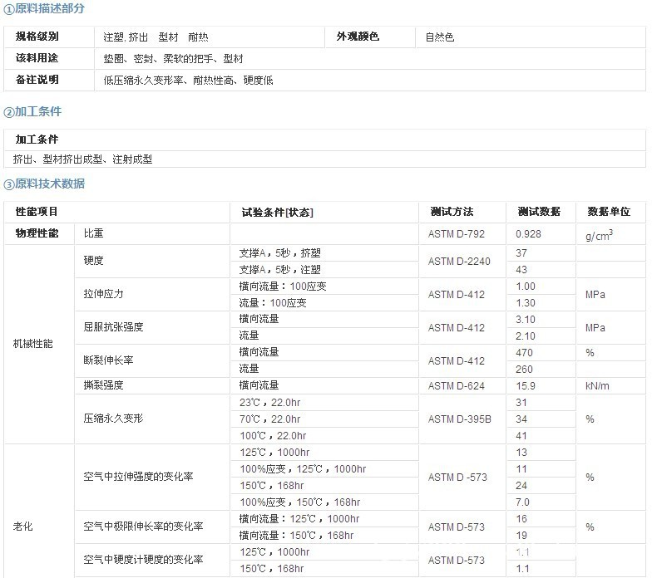Select the 机械性能 category cell
This screenshot has width=652, height=578.
coord(33,344)
